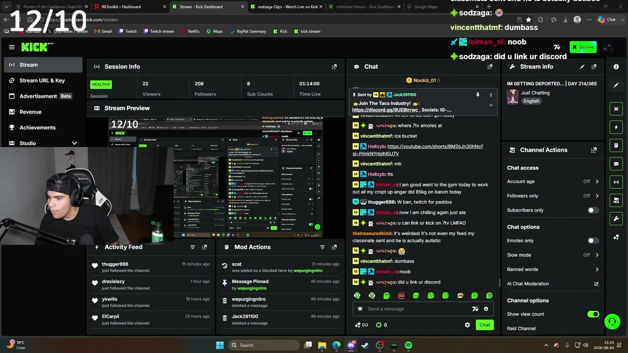628x353 pixels.
Task: Open the Netflix bookmark
Action: tap(190, 31)
